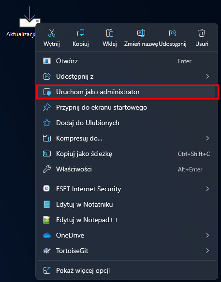Click the Usuń trash can icon

202,33
